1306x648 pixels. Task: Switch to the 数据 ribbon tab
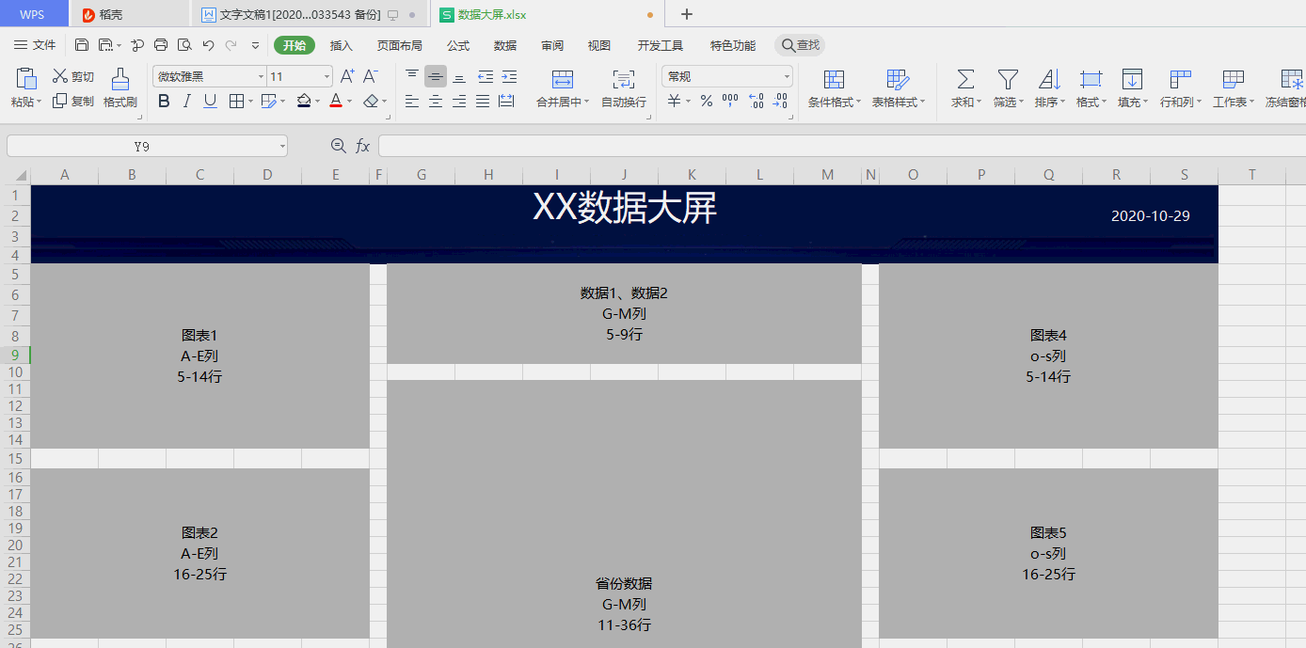pos(504,45)
